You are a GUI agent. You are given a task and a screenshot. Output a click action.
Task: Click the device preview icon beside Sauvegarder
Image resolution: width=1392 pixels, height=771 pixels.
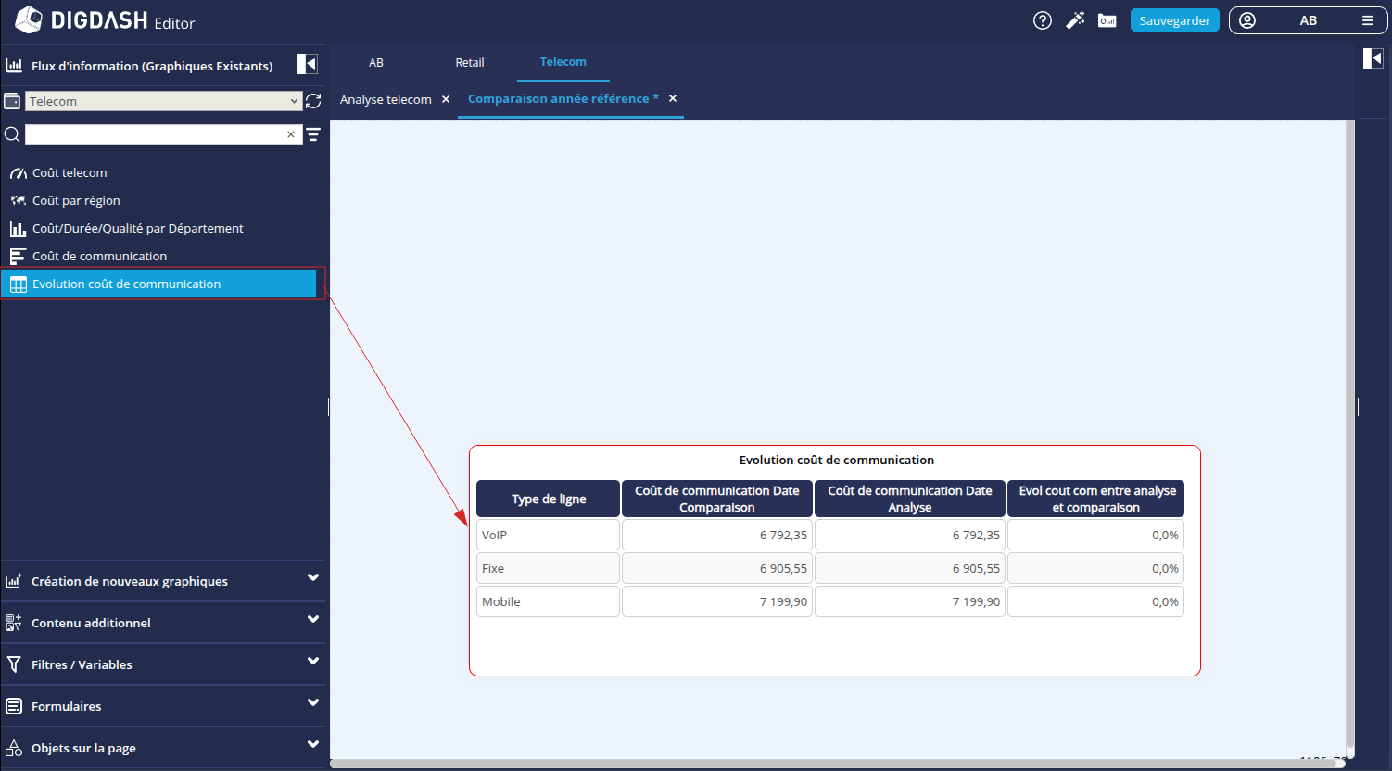click(1107, 20)
